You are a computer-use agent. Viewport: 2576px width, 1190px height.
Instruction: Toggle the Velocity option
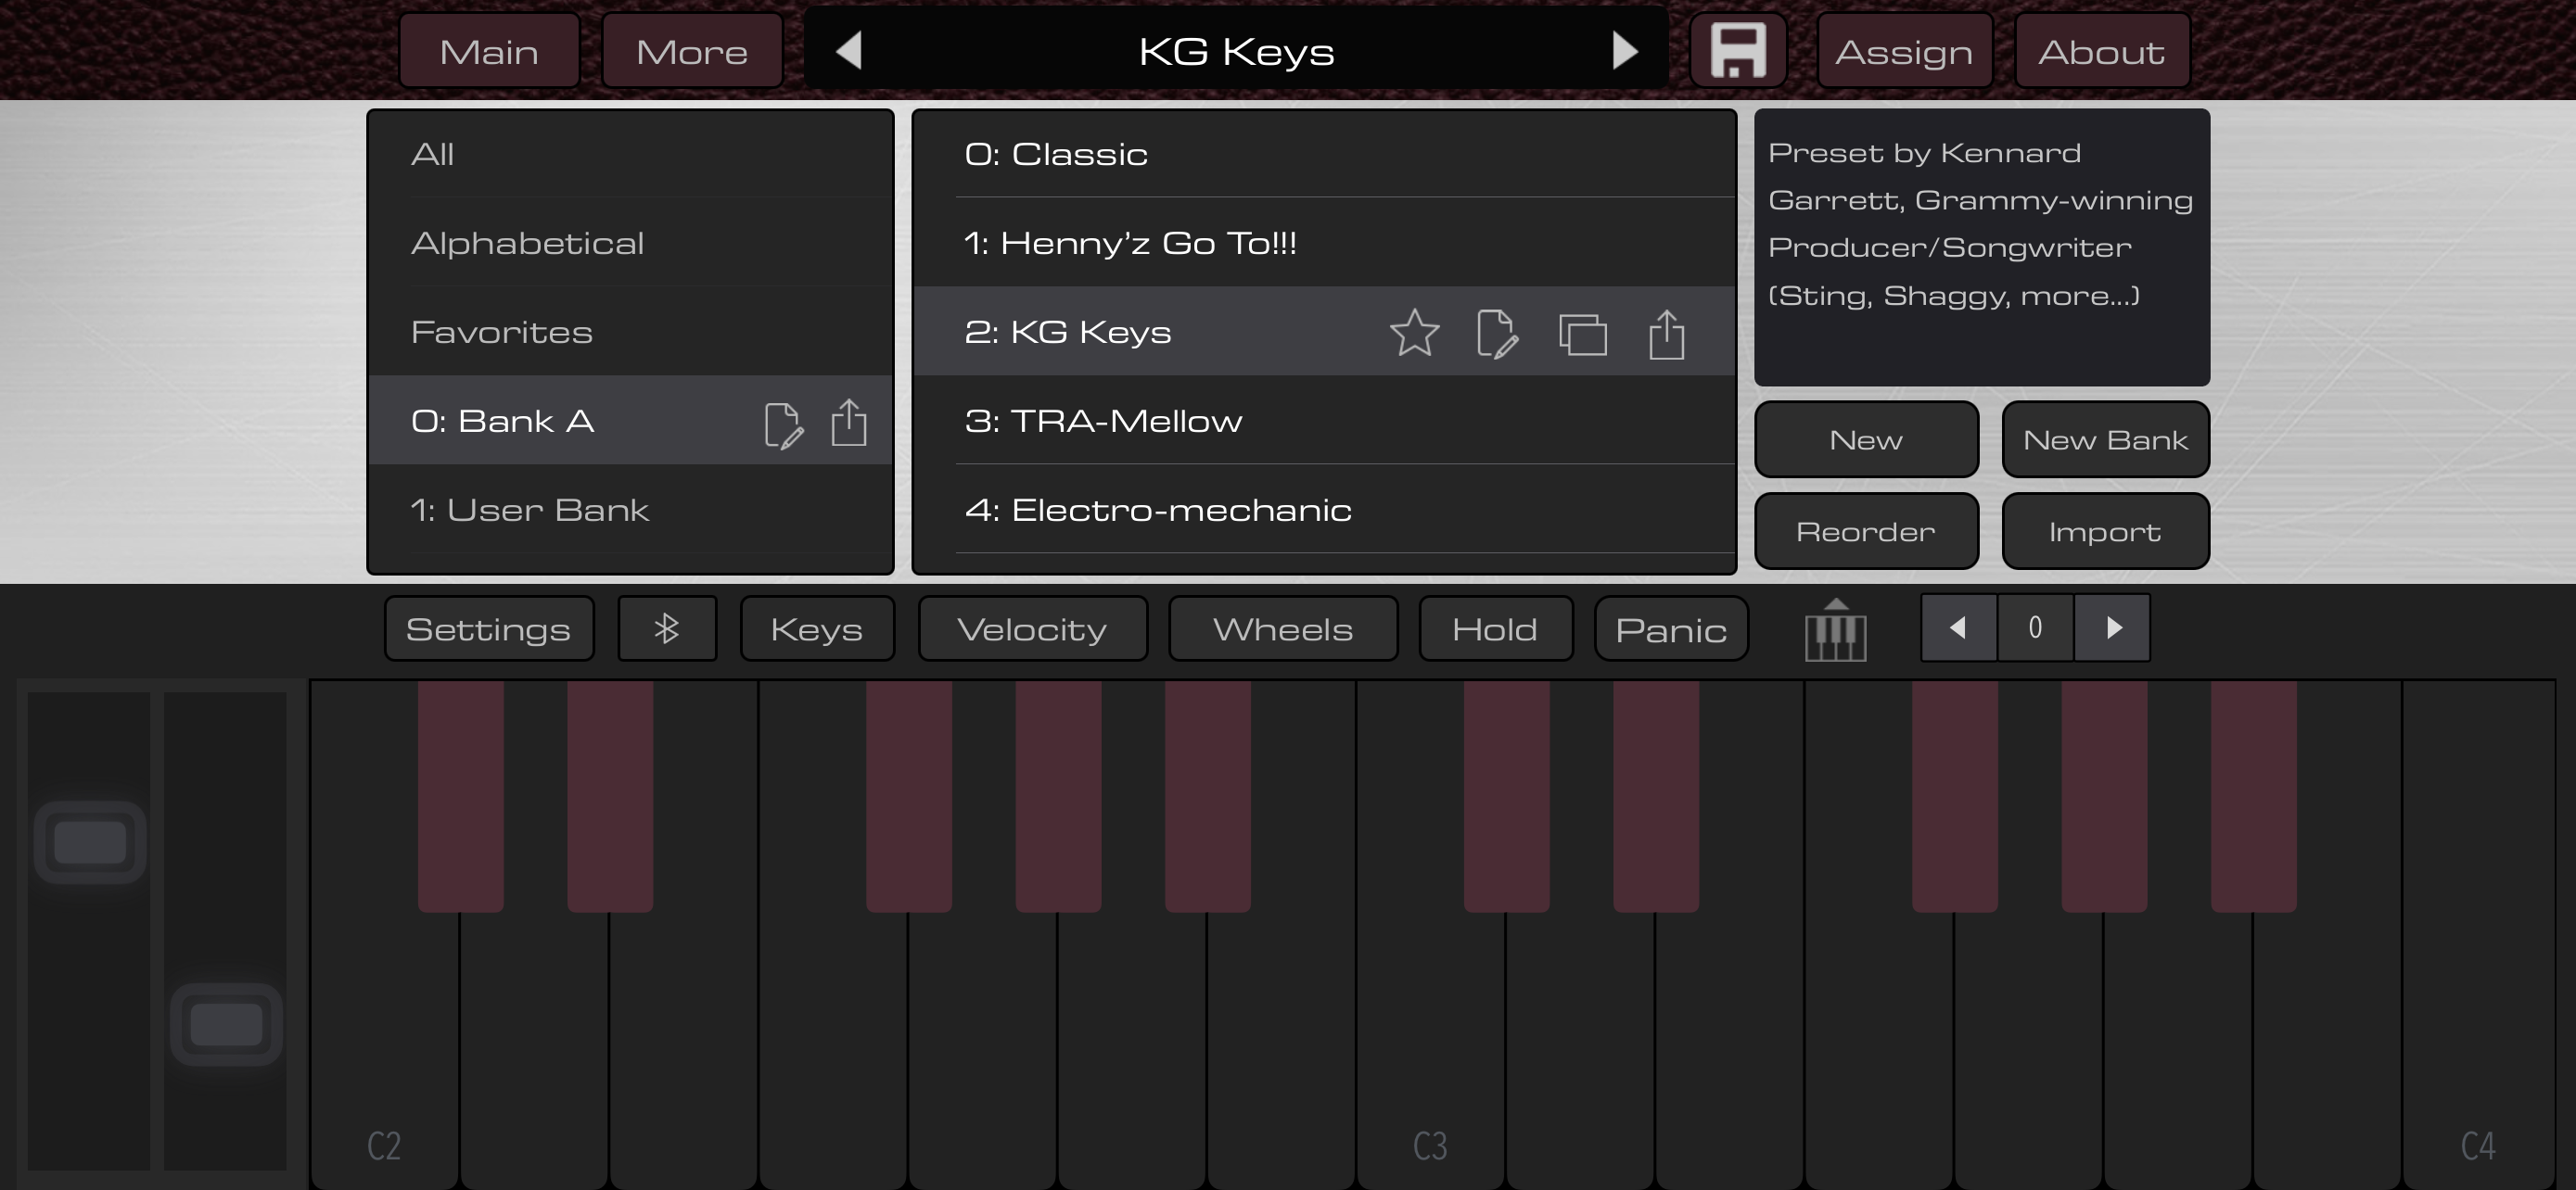coord(1031,629)
